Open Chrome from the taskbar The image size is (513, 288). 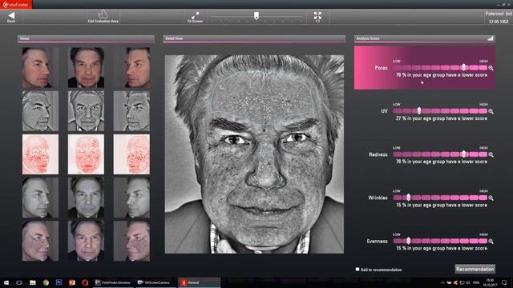coord(46,282)
